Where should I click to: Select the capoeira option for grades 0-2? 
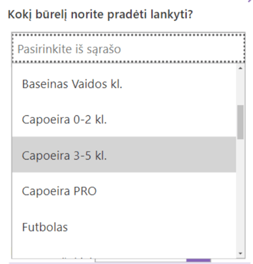(x=124, y=119)
